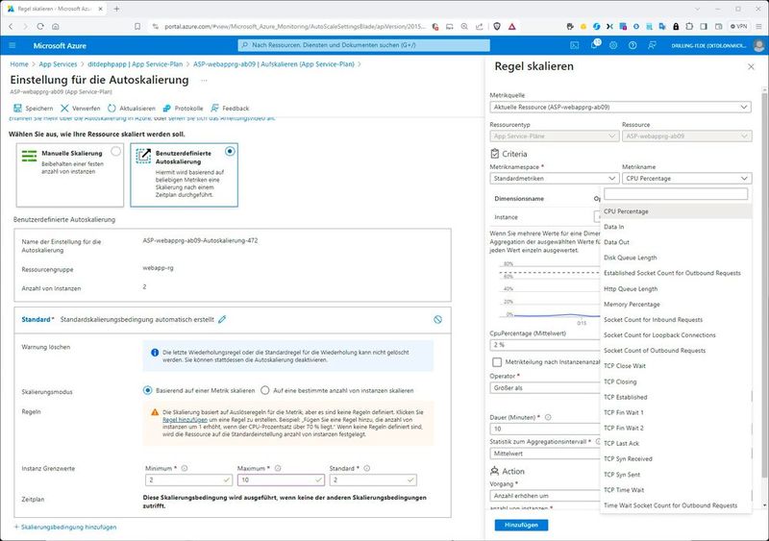Toggle Metrikteilung nach Instanzenanzahl checkbox
Screen dimensions: 769x541
pos(497,362)
